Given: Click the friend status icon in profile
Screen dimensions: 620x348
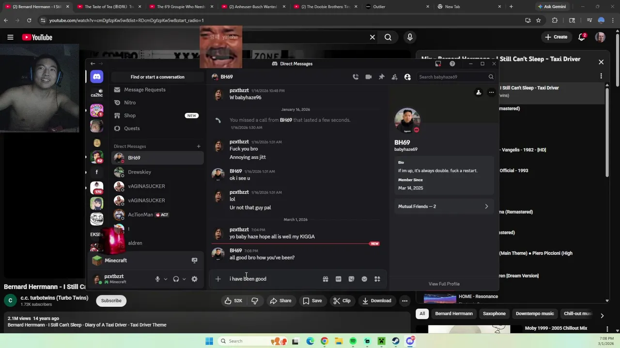Looking at the screenshot, I should point(479,92).
